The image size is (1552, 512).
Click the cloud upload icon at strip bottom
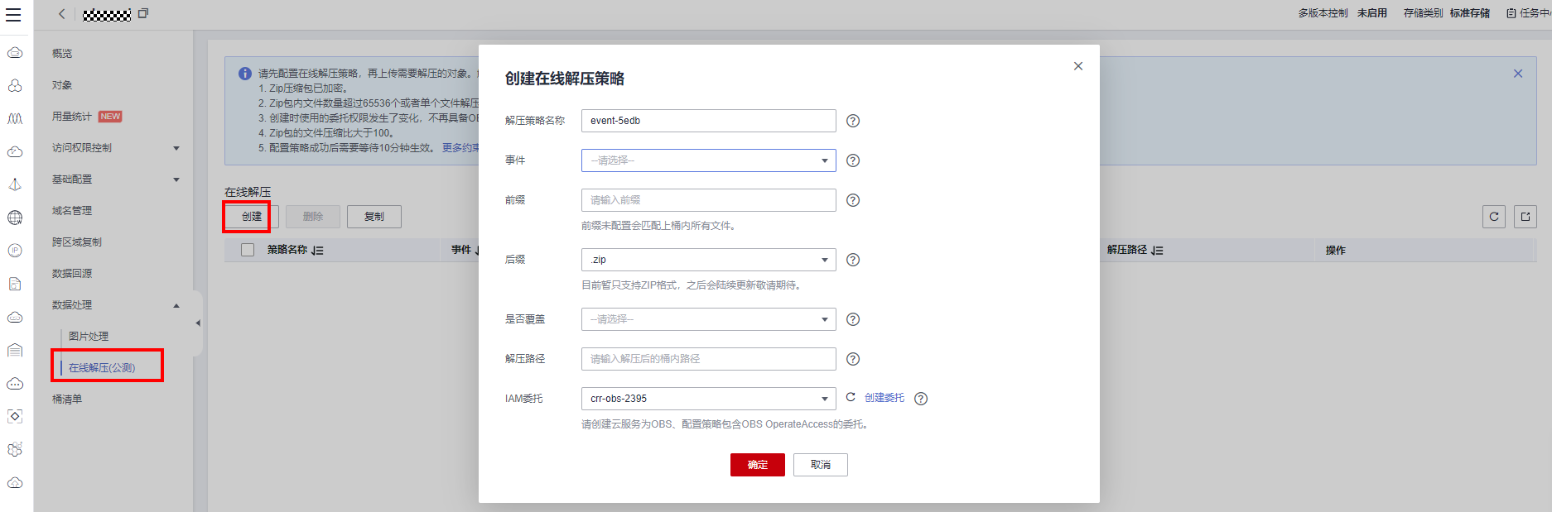(x=15, y=482)
